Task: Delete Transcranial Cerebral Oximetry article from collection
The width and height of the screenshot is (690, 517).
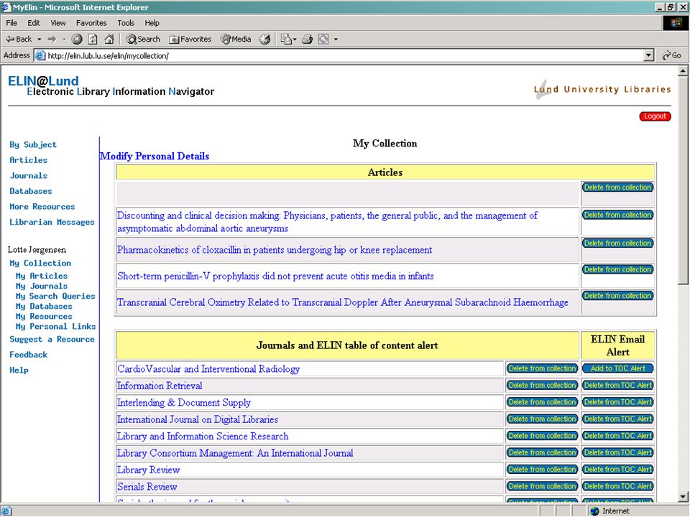Action: coord(618,296)
